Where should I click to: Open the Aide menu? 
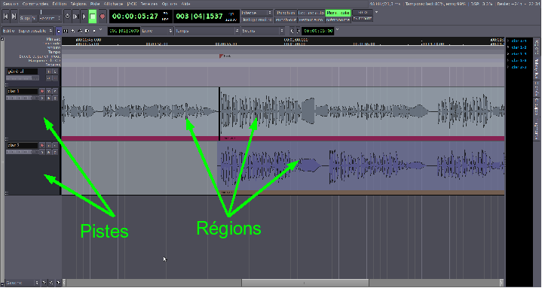(186, 4)
